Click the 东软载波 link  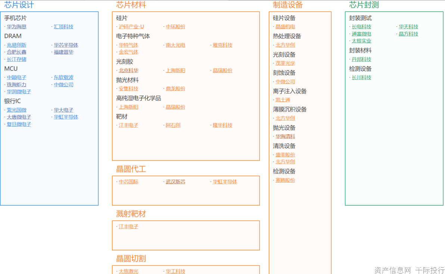pyautogui.click(x=63, y=77)
